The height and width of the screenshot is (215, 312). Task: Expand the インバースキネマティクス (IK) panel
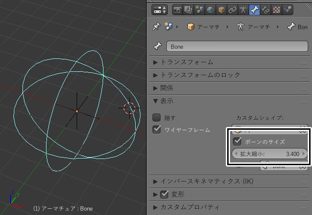155,181
